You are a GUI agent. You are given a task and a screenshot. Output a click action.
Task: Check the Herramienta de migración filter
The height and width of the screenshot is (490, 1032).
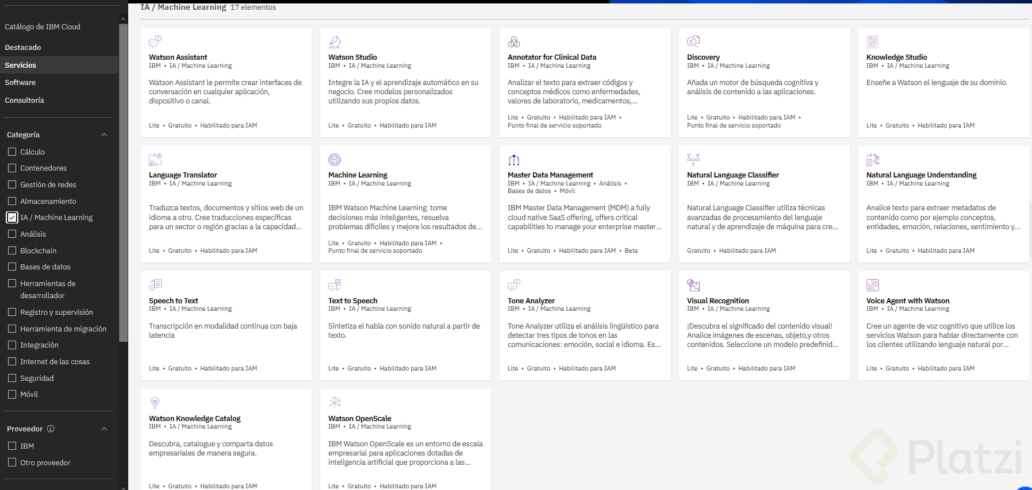(12, 329)
